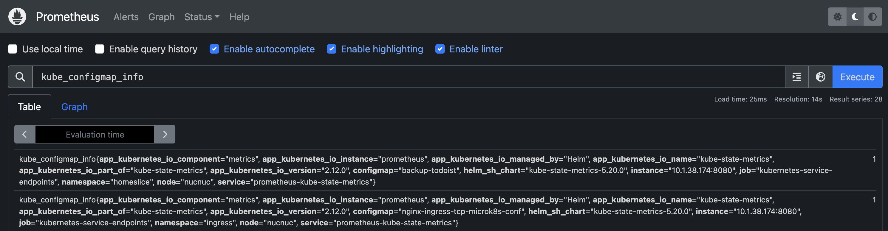
Task: Turn off Enable linter checkbox
Action: [440, 49]
